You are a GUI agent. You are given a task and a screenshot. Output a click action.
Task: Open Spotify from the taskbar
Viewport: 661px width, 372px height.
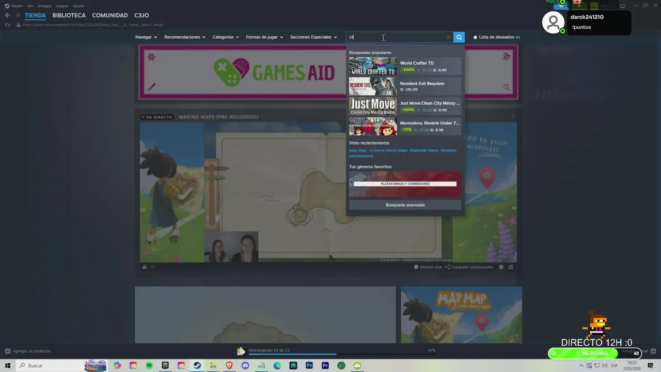pyautogui.click(x=149, y=366)
